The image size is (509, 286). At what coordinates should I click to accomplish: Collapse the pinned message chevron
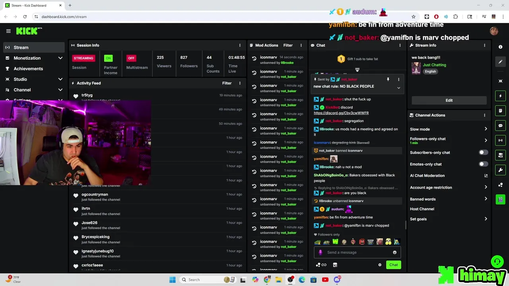pos(398,88)
